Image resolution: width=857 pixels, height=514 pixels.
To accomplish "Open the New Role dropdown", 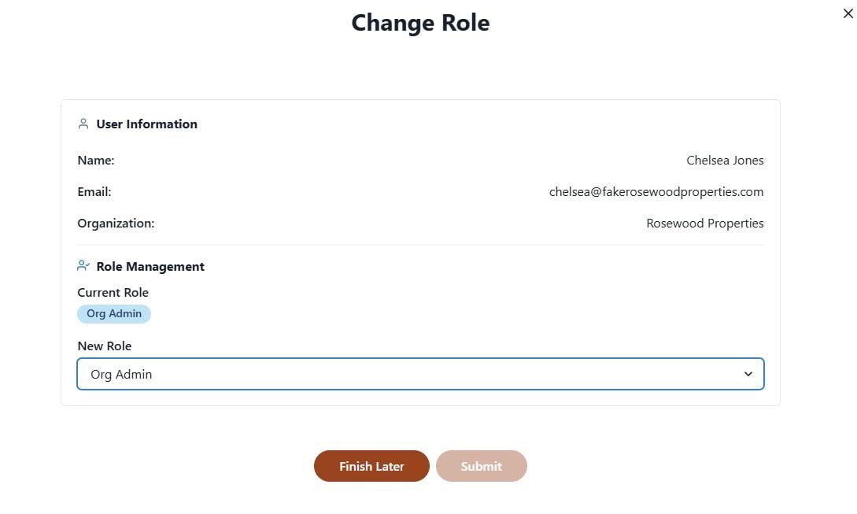I will click(x=420, y=374).
